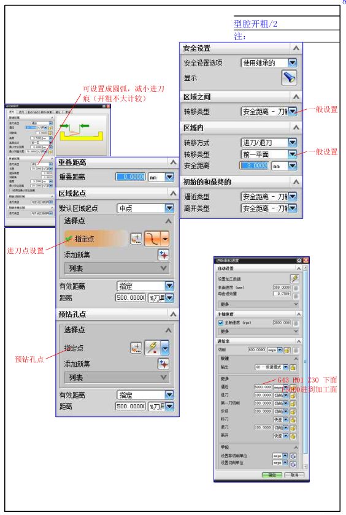
Task: Click the 设置加工数据 lightning icon
Action: [x=294, y=278]
